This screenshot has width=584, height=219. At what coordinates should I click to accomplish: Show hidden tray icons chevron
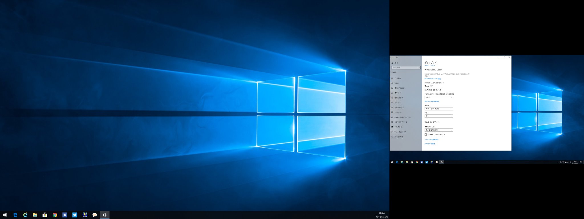[558, 162]
